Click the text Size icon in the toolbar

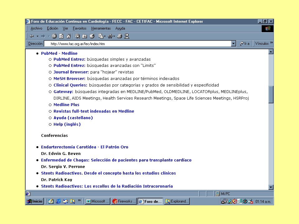pyautogui.click(x=110, y=36)
